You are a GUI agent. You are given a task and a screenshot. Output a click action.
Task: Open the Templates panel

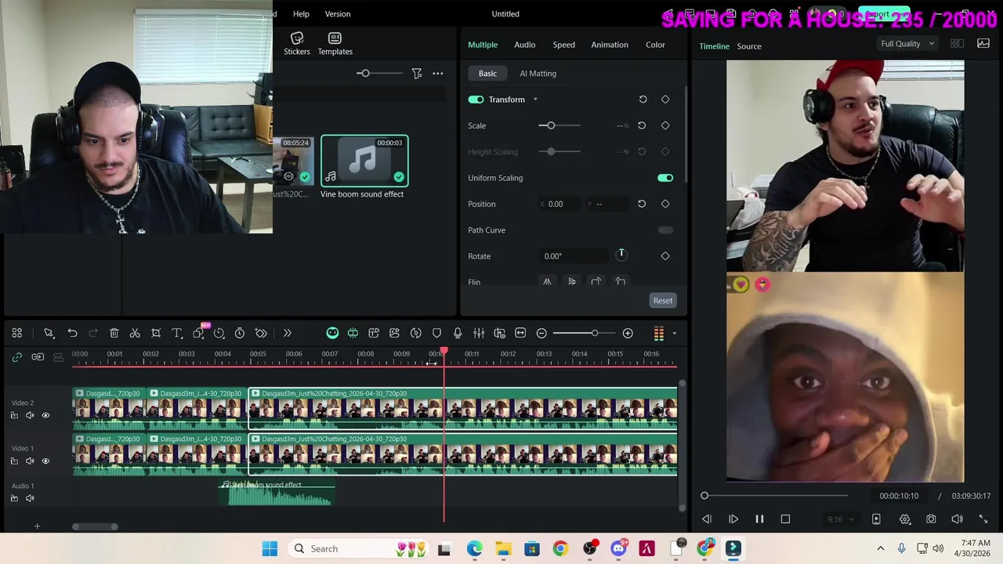[x=335, y=44]
